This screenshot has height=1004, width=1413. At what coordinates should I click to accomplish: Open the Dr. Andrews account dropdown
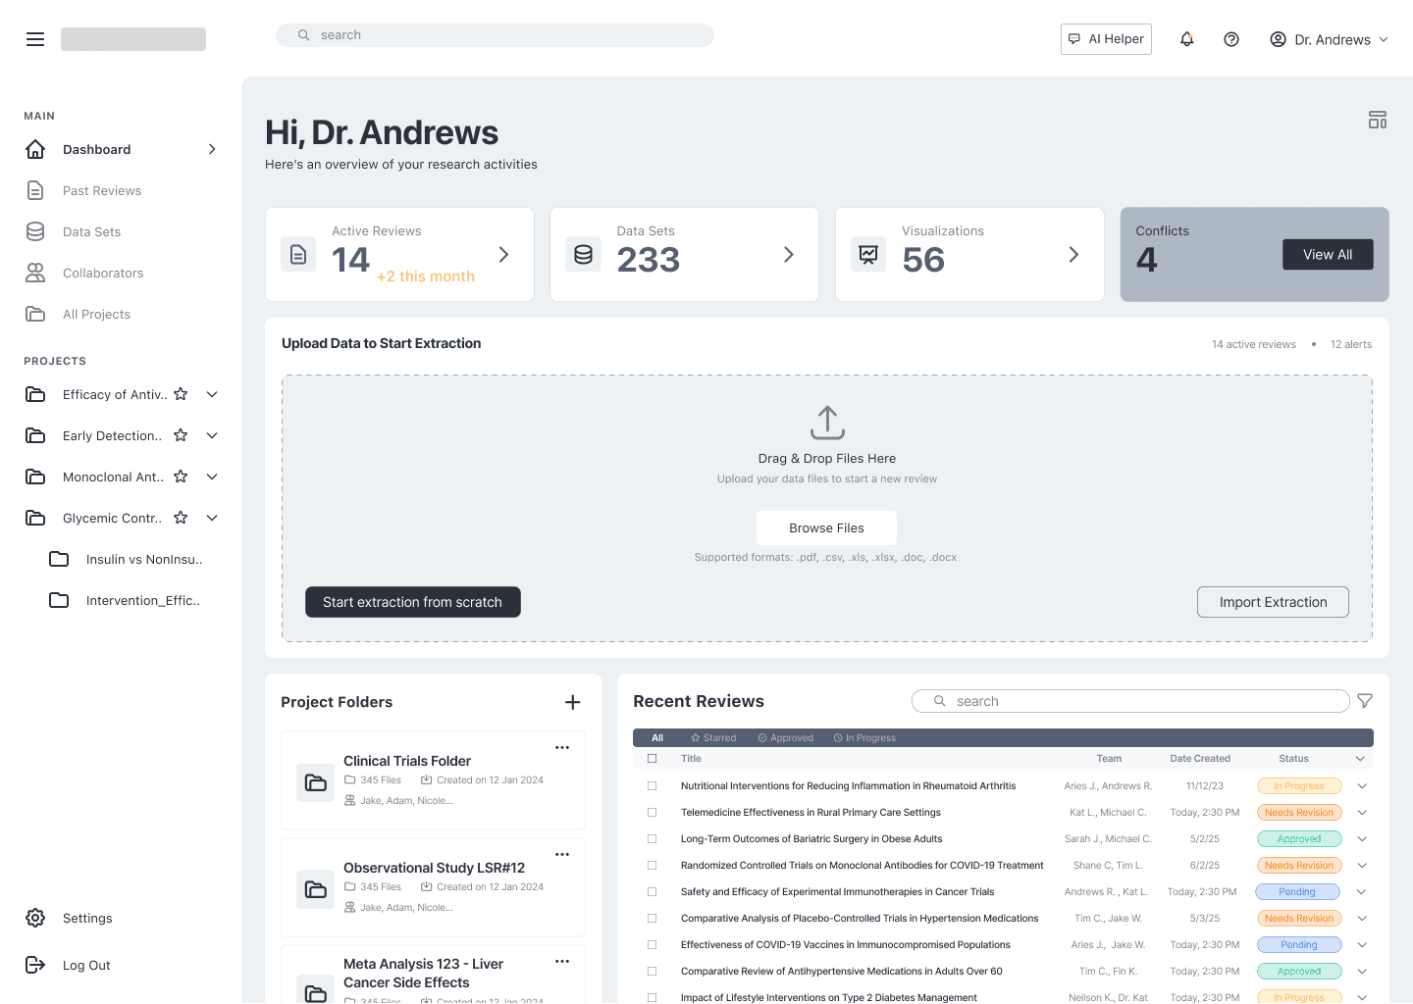[1330, 39]
